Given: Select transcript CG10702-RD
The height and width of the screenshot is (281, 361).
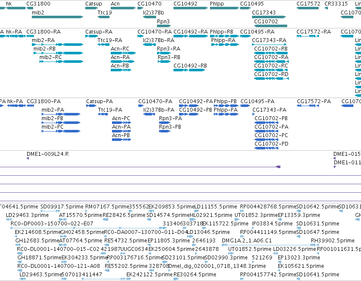Looking at the screenshot, I should tap(271, 74).
